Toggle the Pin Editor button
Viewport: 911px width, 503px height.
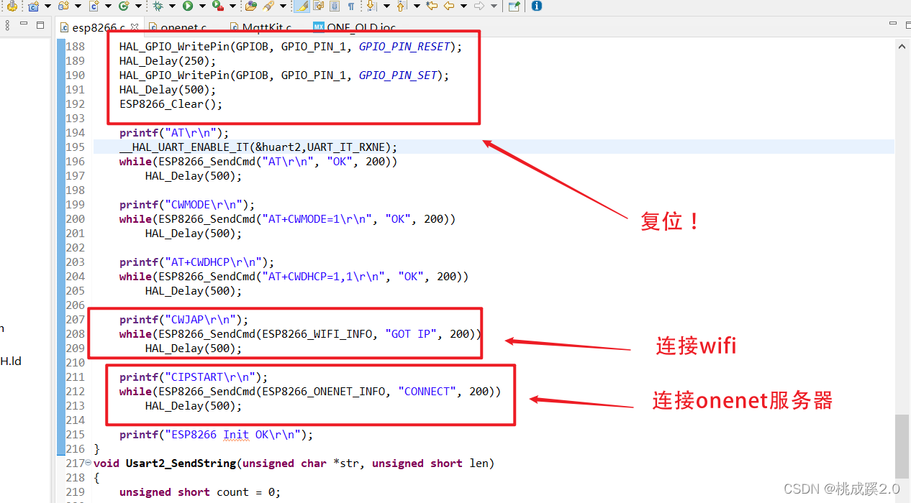[x=514, y=6]
